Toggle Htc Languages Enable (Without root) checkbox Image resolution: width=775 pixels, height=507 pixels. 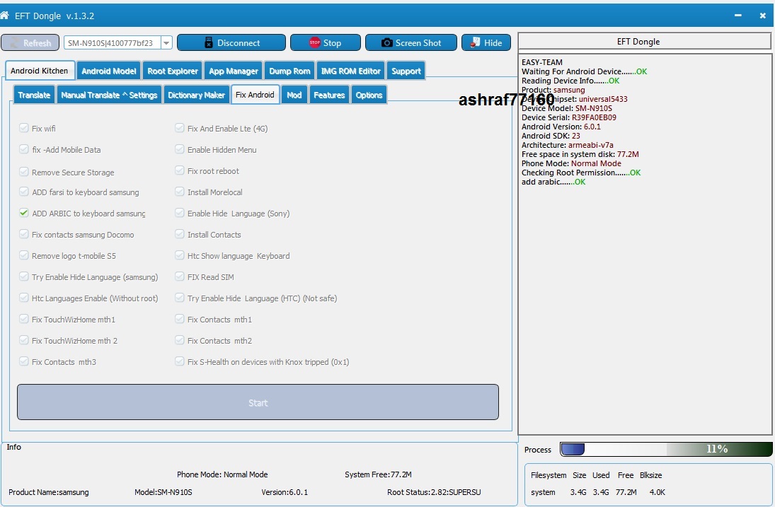point(24,298)
